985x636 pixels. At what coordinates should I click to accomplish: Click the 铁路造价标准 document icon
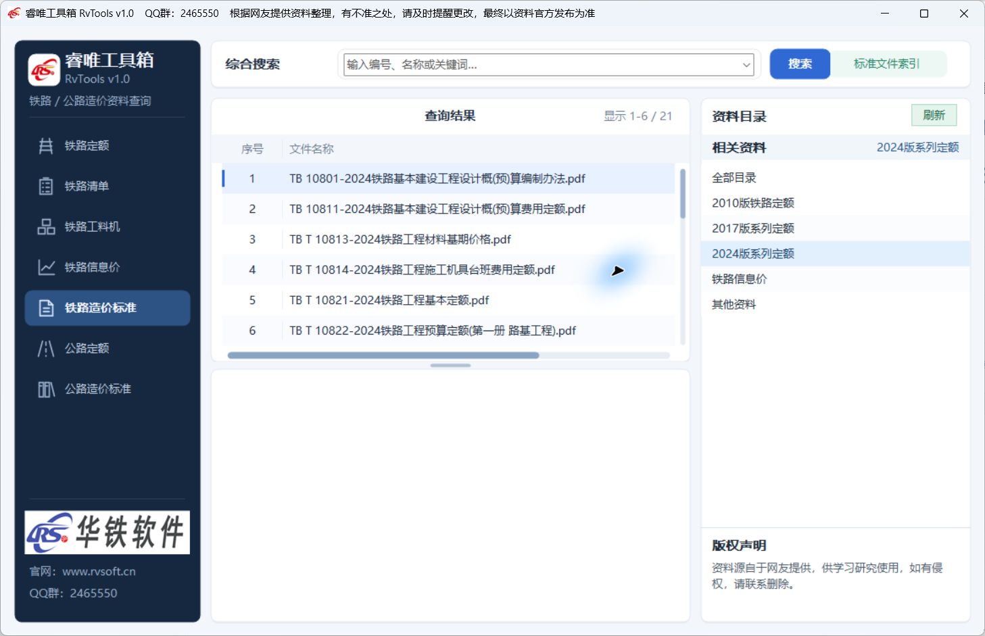[46, 308]
